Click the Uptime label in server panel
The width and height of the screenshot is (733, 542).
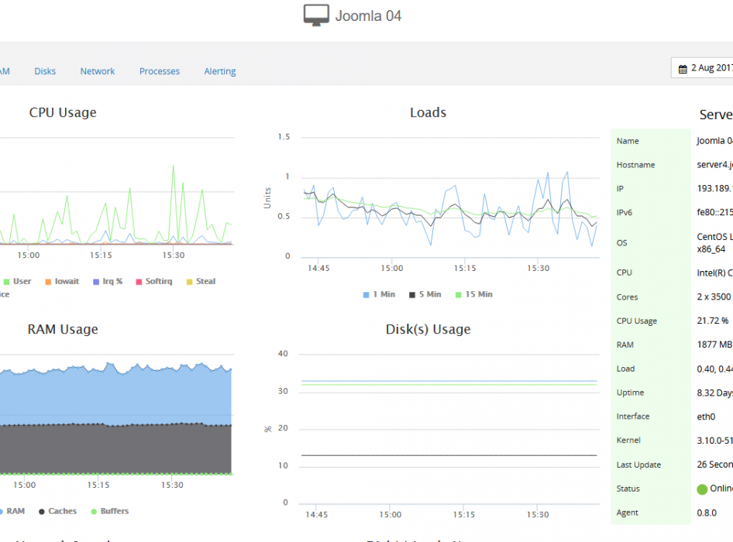tap(630, 393)
